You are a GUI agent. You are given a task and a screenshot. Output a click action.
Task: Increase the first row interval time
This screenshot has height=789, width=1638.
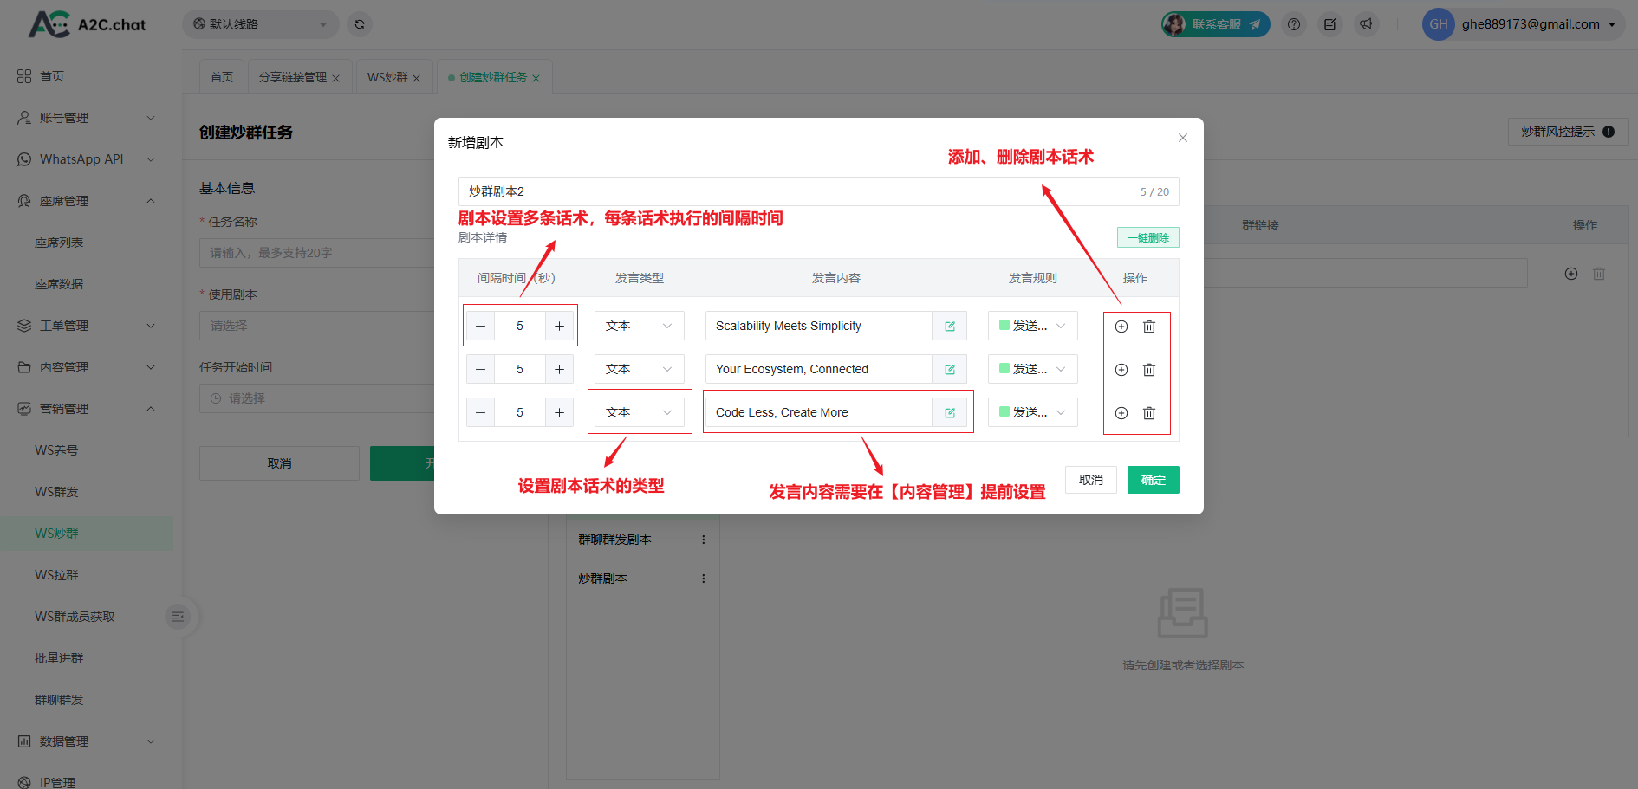click(x=559, y=327)
